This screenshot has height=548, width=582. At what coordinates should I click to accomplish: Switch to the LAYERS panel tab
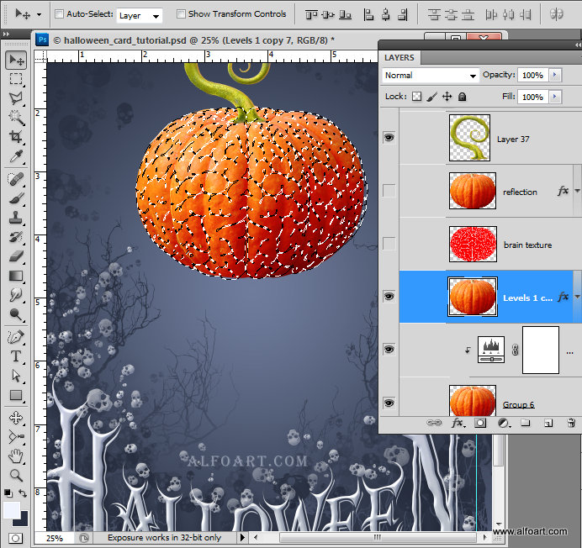click(399, 57)
